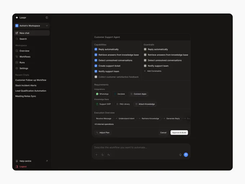
Task: Click the blue send arrow button
Action: point(186,155)
